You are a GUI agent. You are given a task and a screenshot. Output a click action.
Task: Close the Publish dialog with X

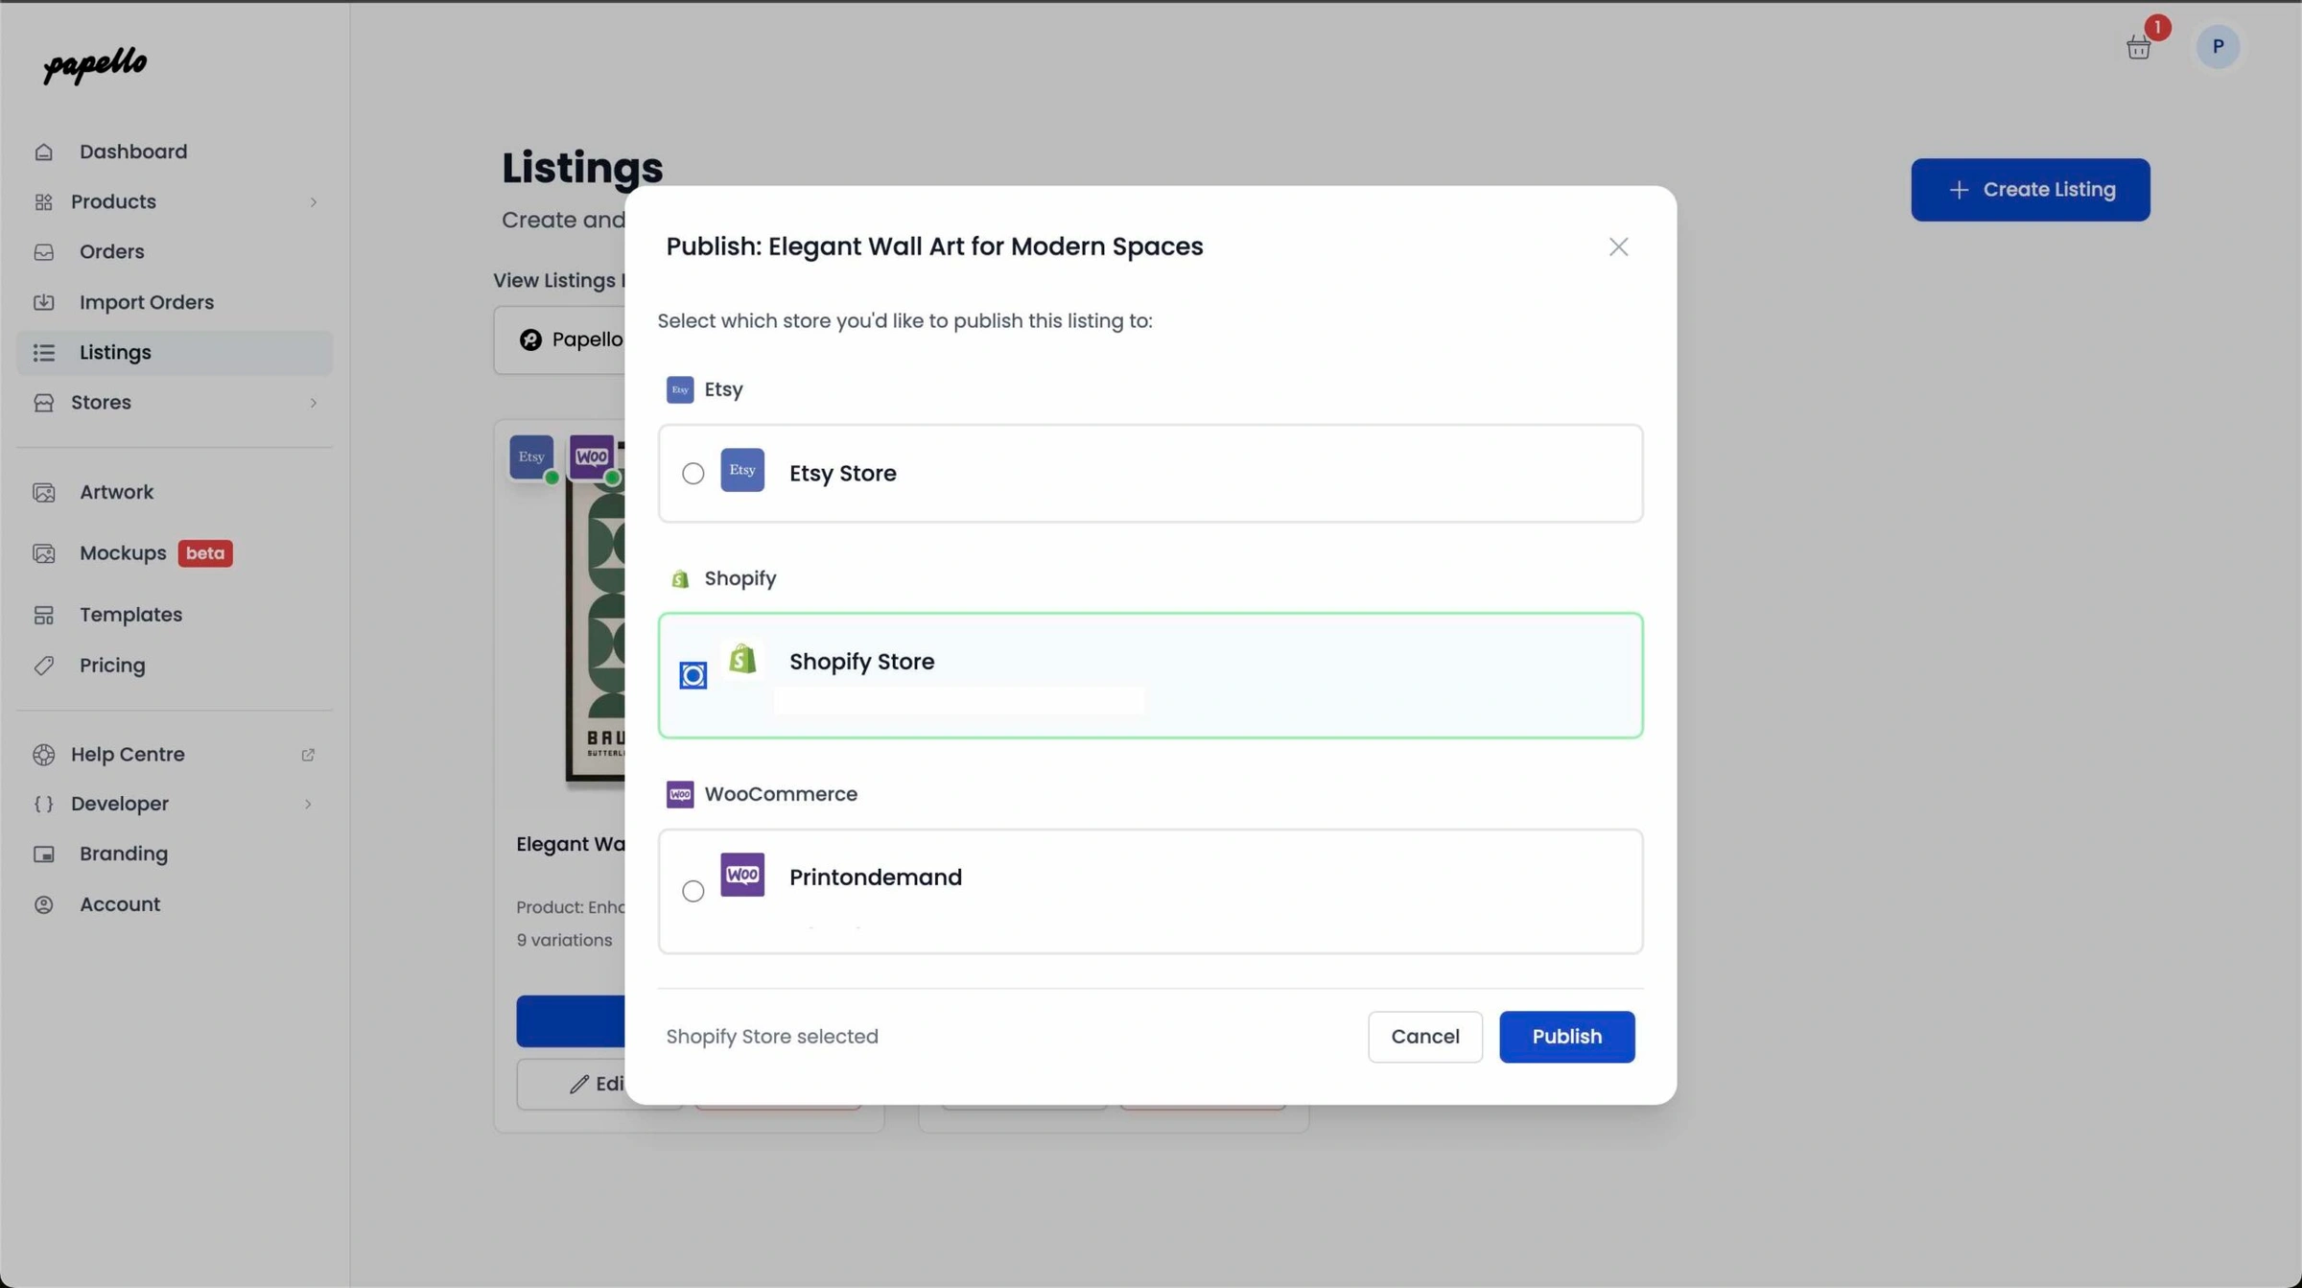tap(1618, 247)
